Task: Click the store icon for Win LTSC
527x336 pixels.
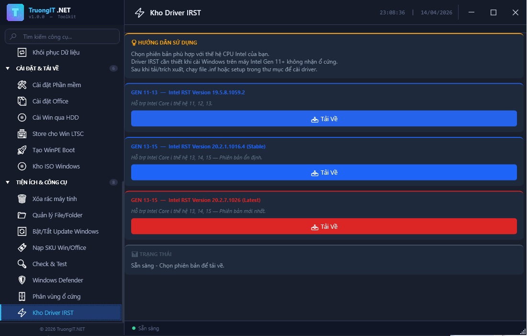Action: point(22,134)
